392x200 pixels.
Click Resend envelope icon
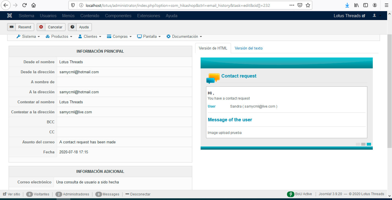[x=11, y=27]
